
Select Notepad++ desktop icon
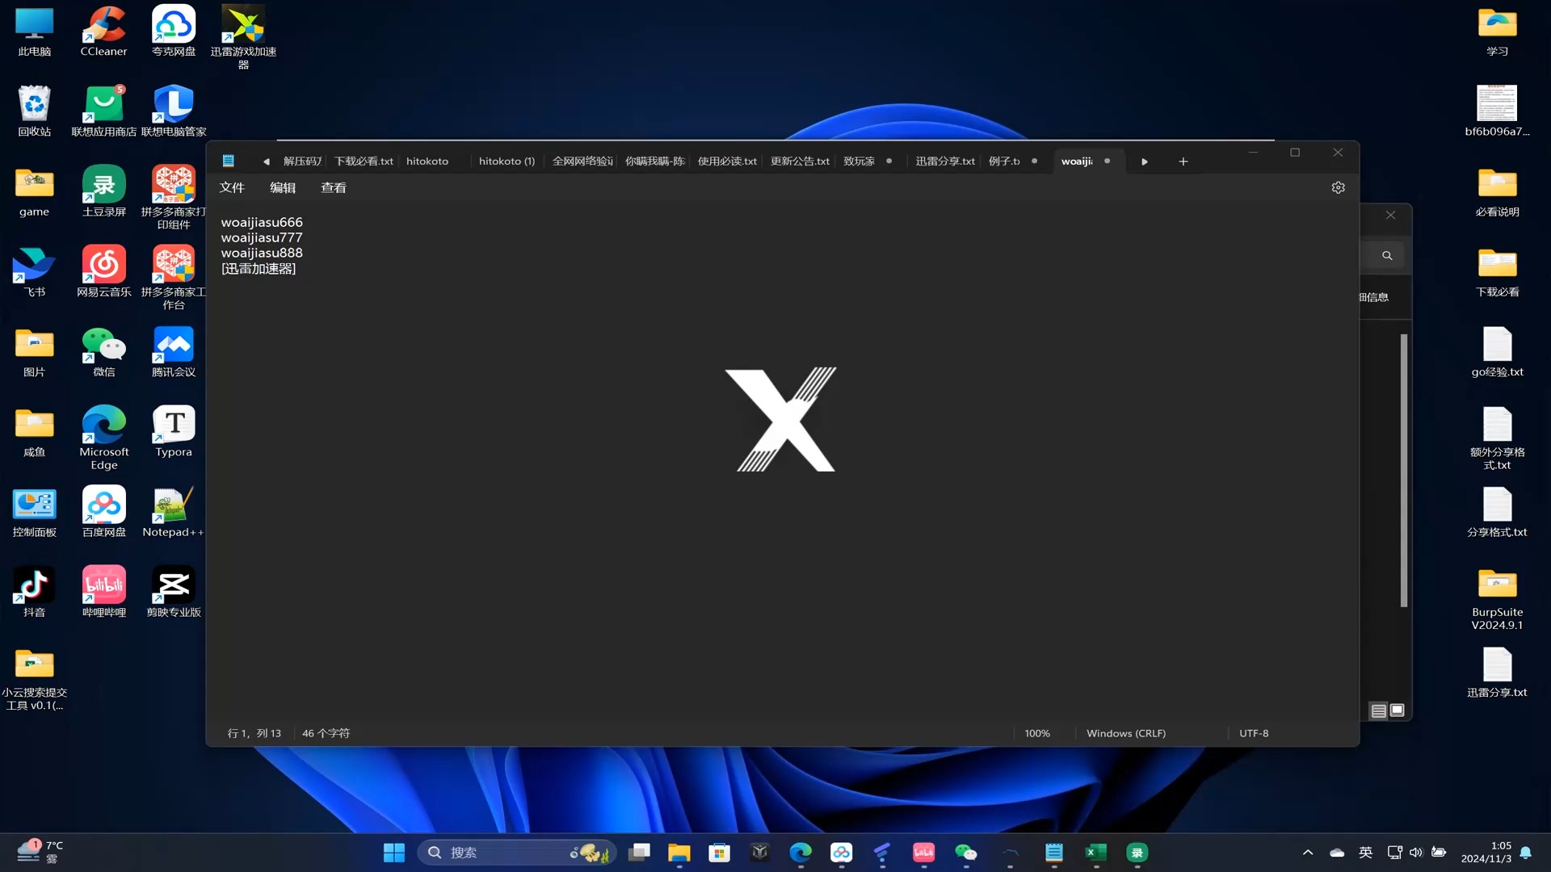point(174,512)
